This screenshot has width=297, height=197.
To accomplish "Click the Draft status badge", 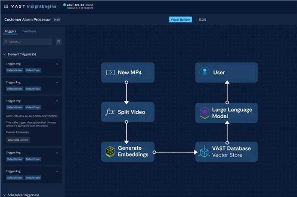I will pos(57,20).
